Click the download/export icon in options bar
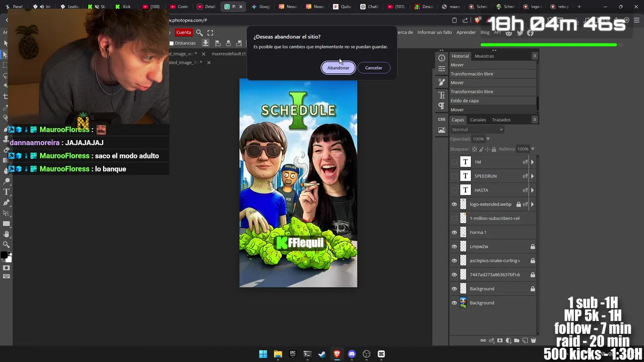This screenshot has width=644, height=362. [x=205, y=43]
